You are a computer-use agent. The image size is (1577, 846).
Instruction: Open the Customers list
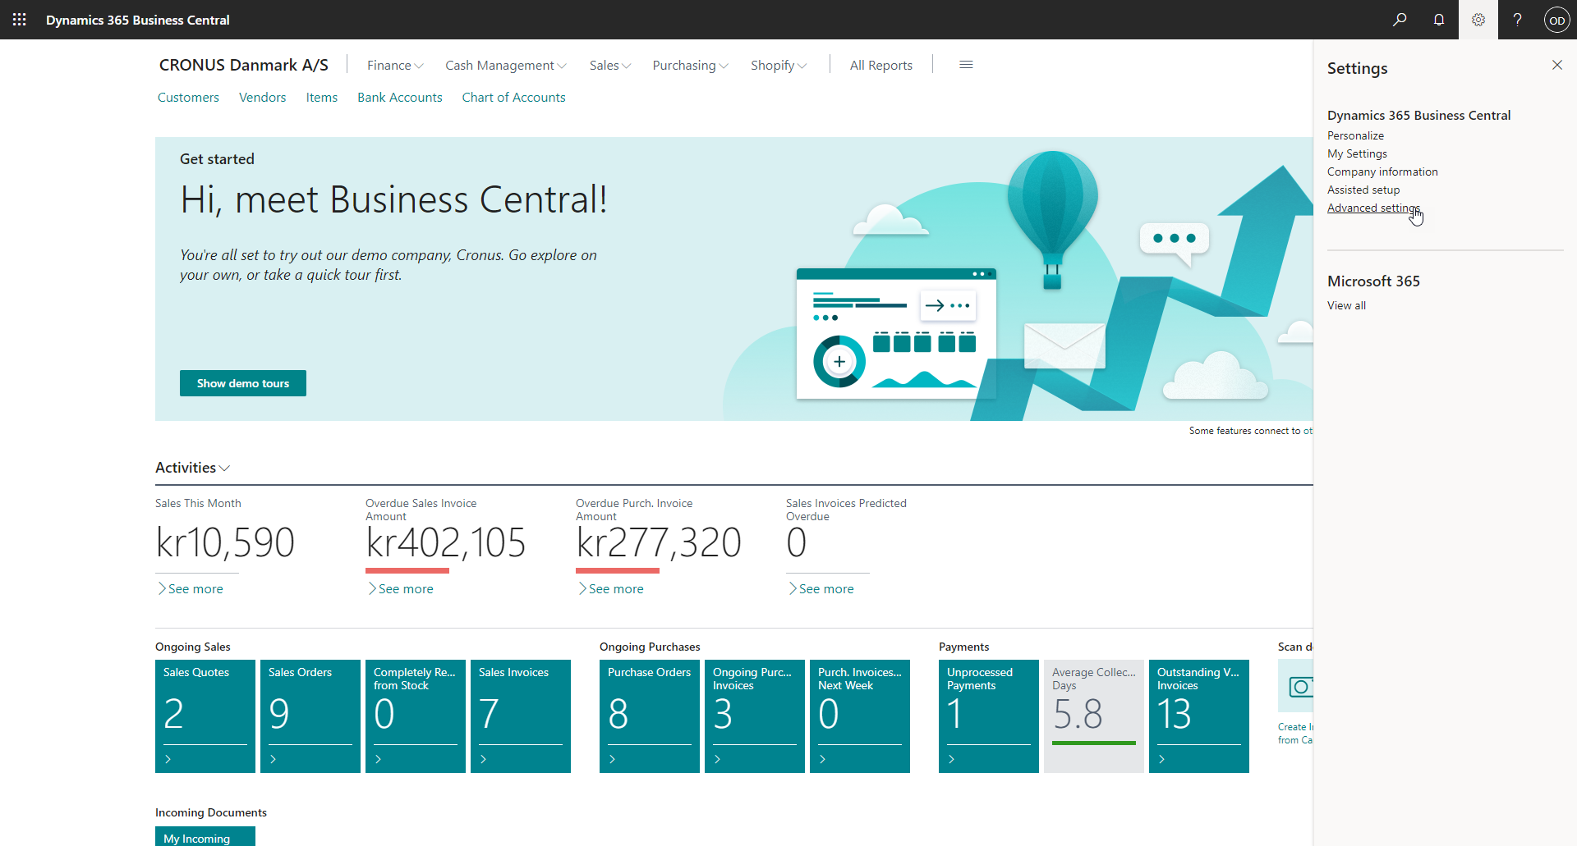[188, 97]
